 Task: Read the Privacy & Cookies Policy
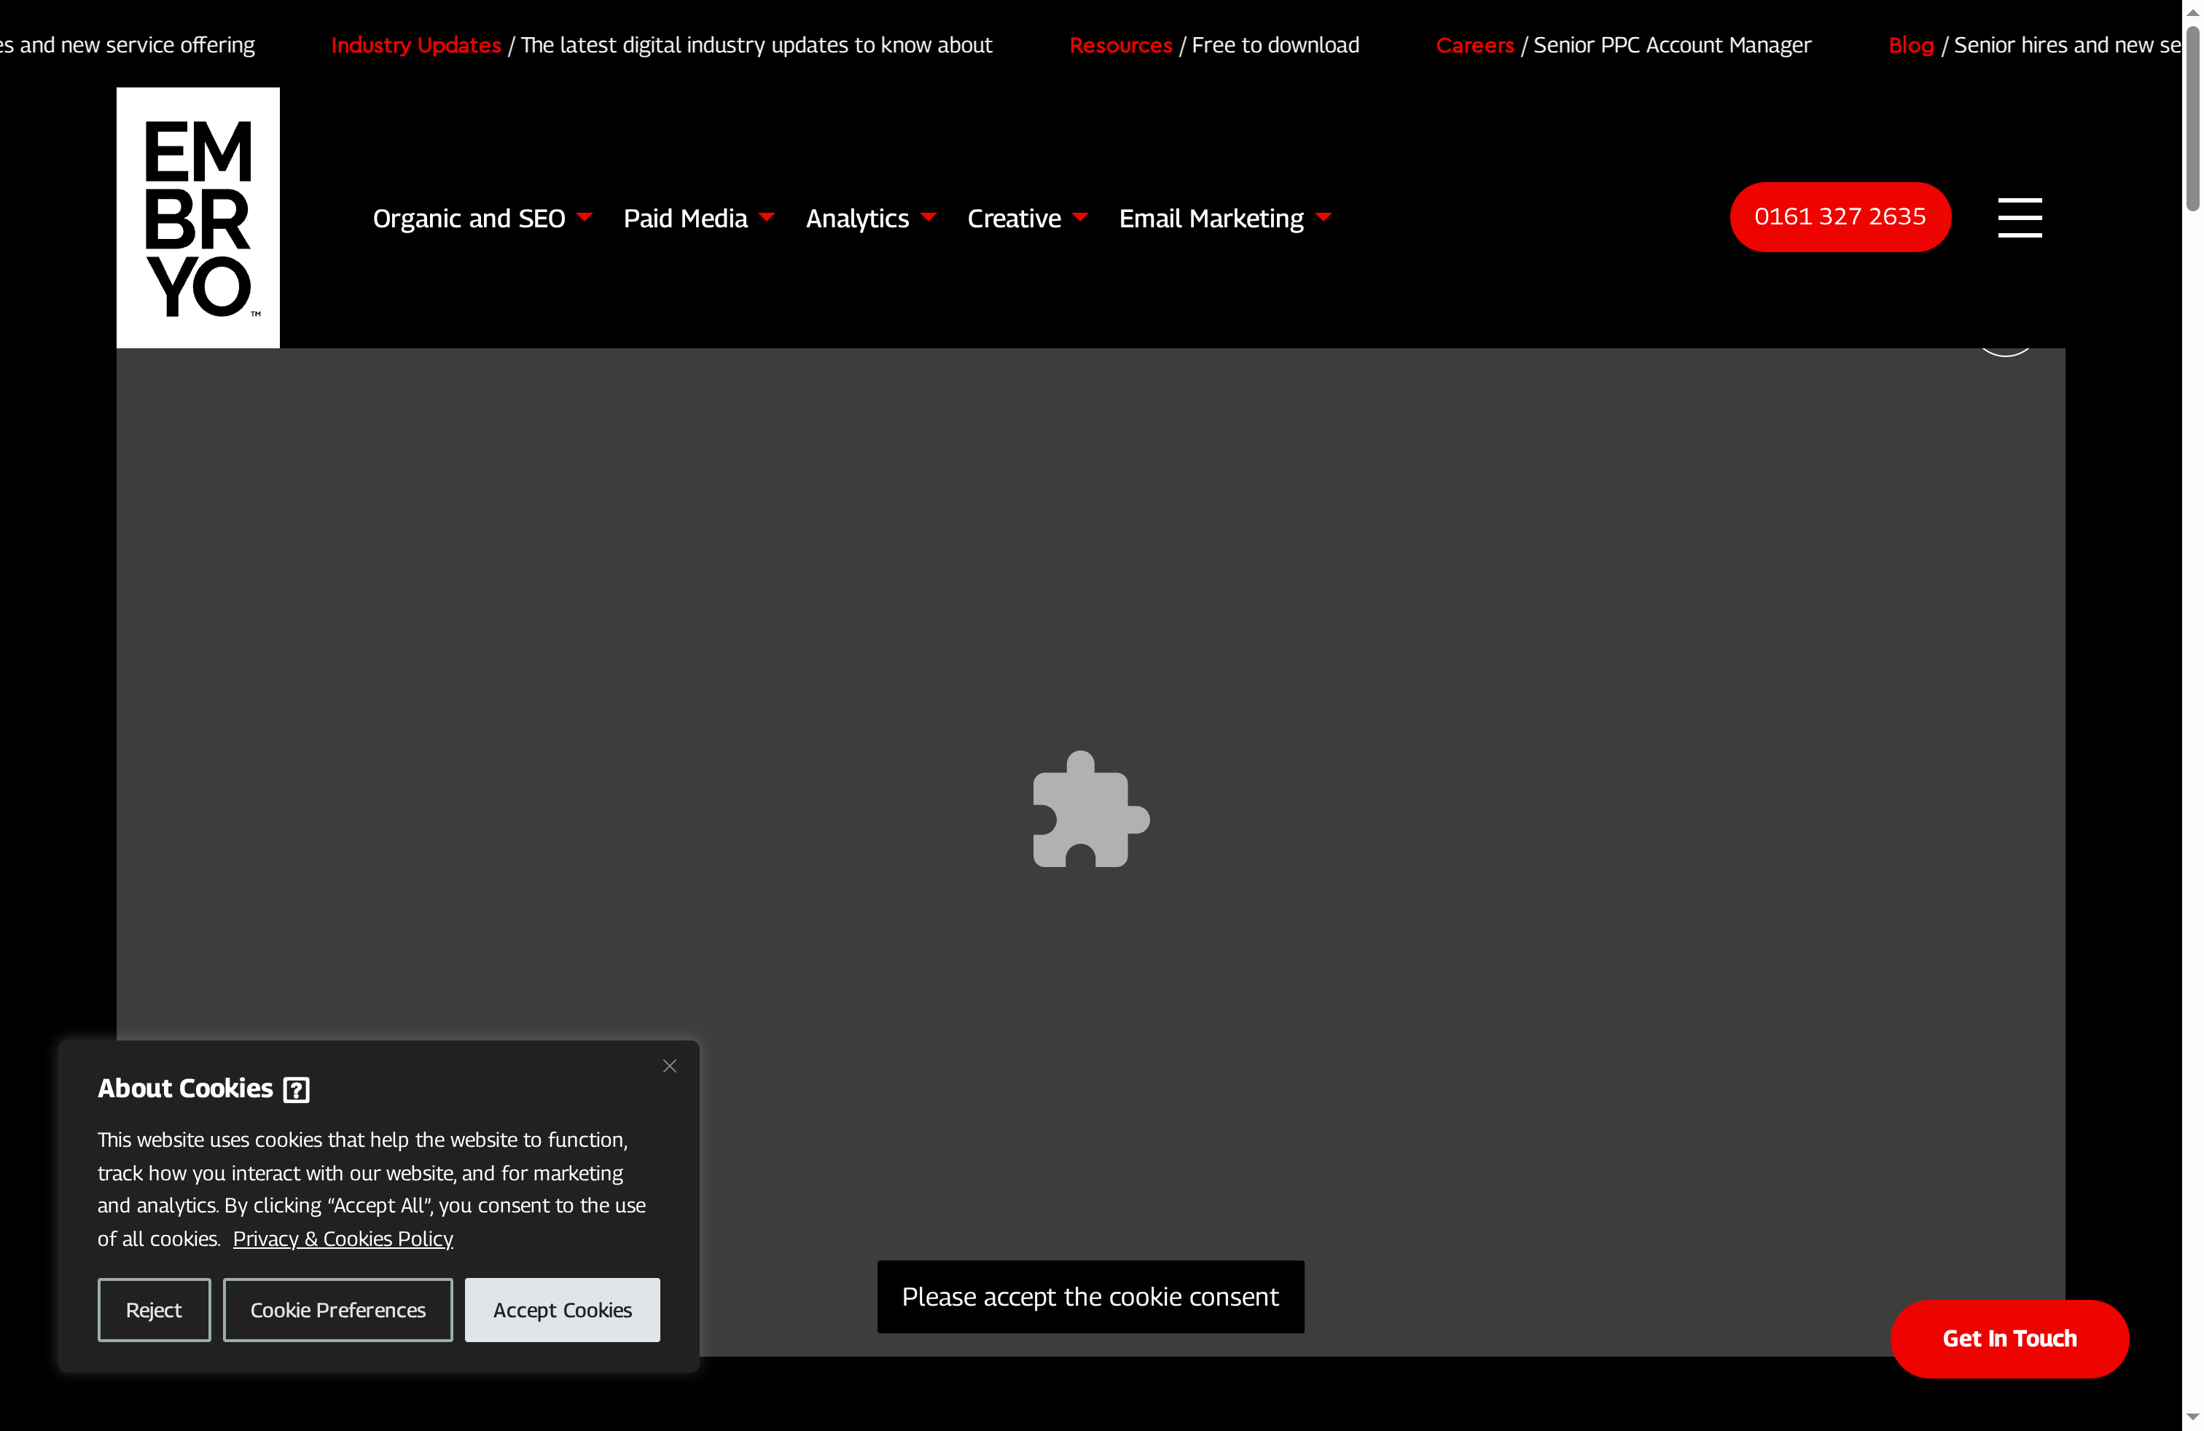point(342,1239)
